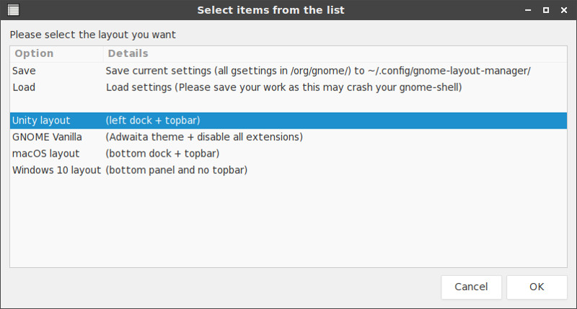The height and width of the screenshot is (309, 577).
Task: Sort by the Option column header
Action: tap(57, 53)
